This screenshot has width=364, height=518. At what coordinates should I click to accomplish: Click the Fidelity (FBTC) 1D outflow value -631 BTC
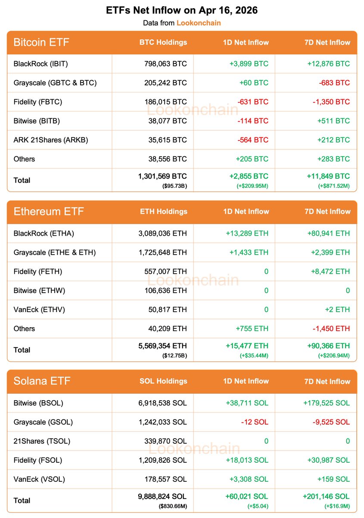(x=253, y=102)
